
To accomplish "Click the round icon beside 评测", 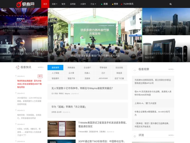I will tap(135, 136).
